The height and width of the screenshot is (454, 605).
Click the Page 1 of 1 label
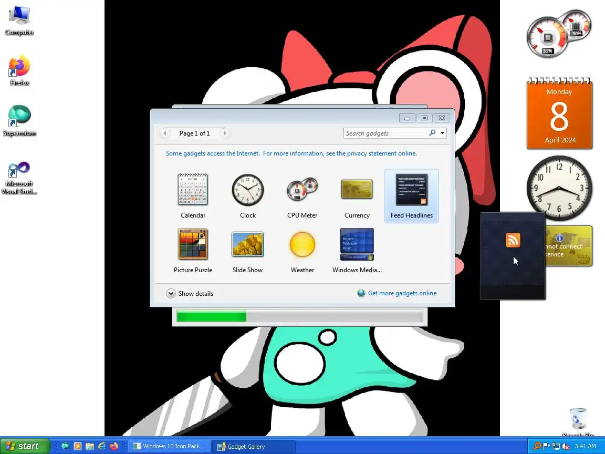(194, 133)
